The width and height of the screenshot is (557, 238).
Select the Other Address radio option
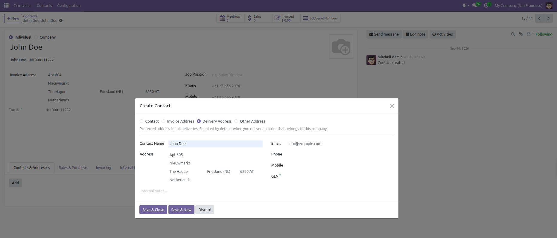click(x=236, y=121)
